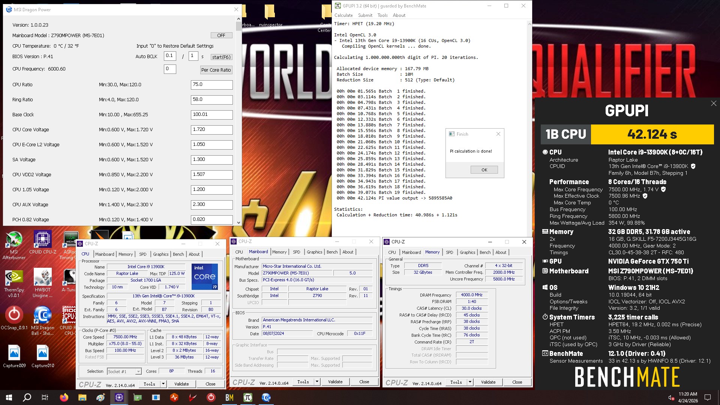720x405 pixels.
Task: Click the CPU Ratio 75.0 input field
Action: [211, 85]
